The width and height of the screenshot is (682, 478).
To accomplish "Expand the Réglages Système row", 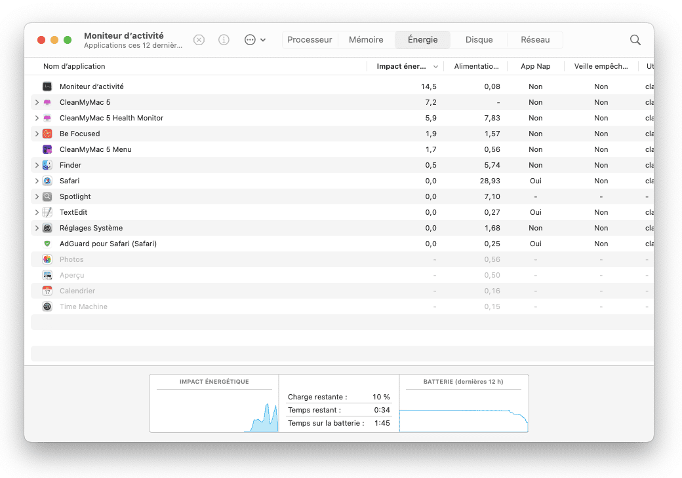I will tap(37, 228).
